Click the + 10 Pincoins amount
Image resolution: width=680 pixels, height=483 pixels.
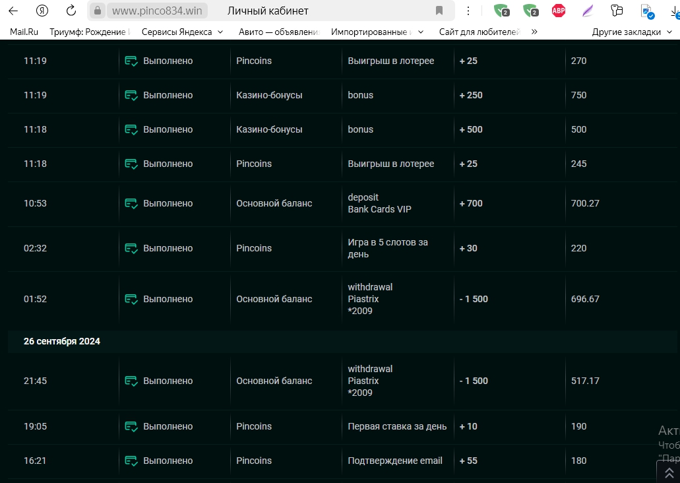468,426
